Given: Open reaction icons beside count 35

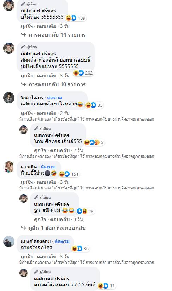Looking at the screenshot, I should tap(94, 105).
